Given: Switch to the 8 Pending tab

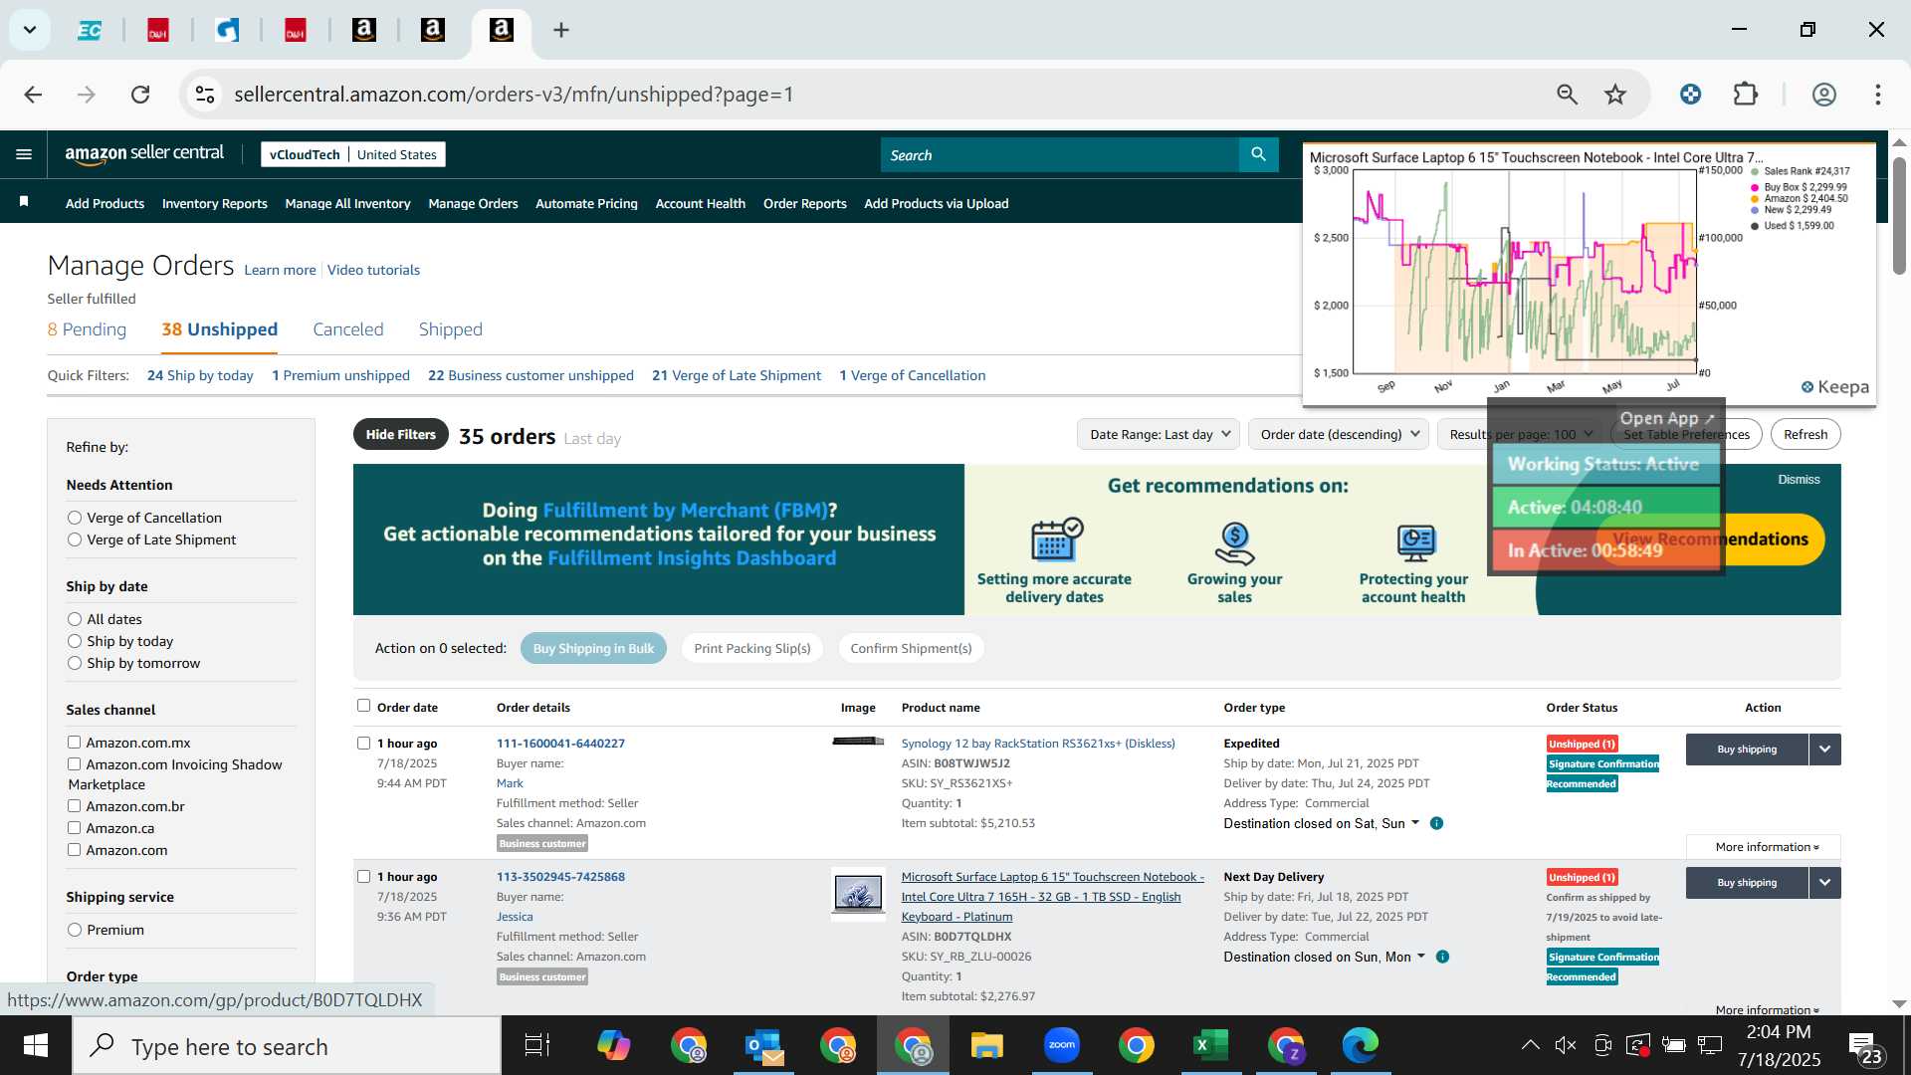Looking at the screenshot, I should pyautogui.click(x=87, y=329).
